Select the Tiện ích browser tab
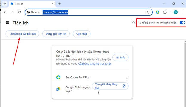 (32, 4)
